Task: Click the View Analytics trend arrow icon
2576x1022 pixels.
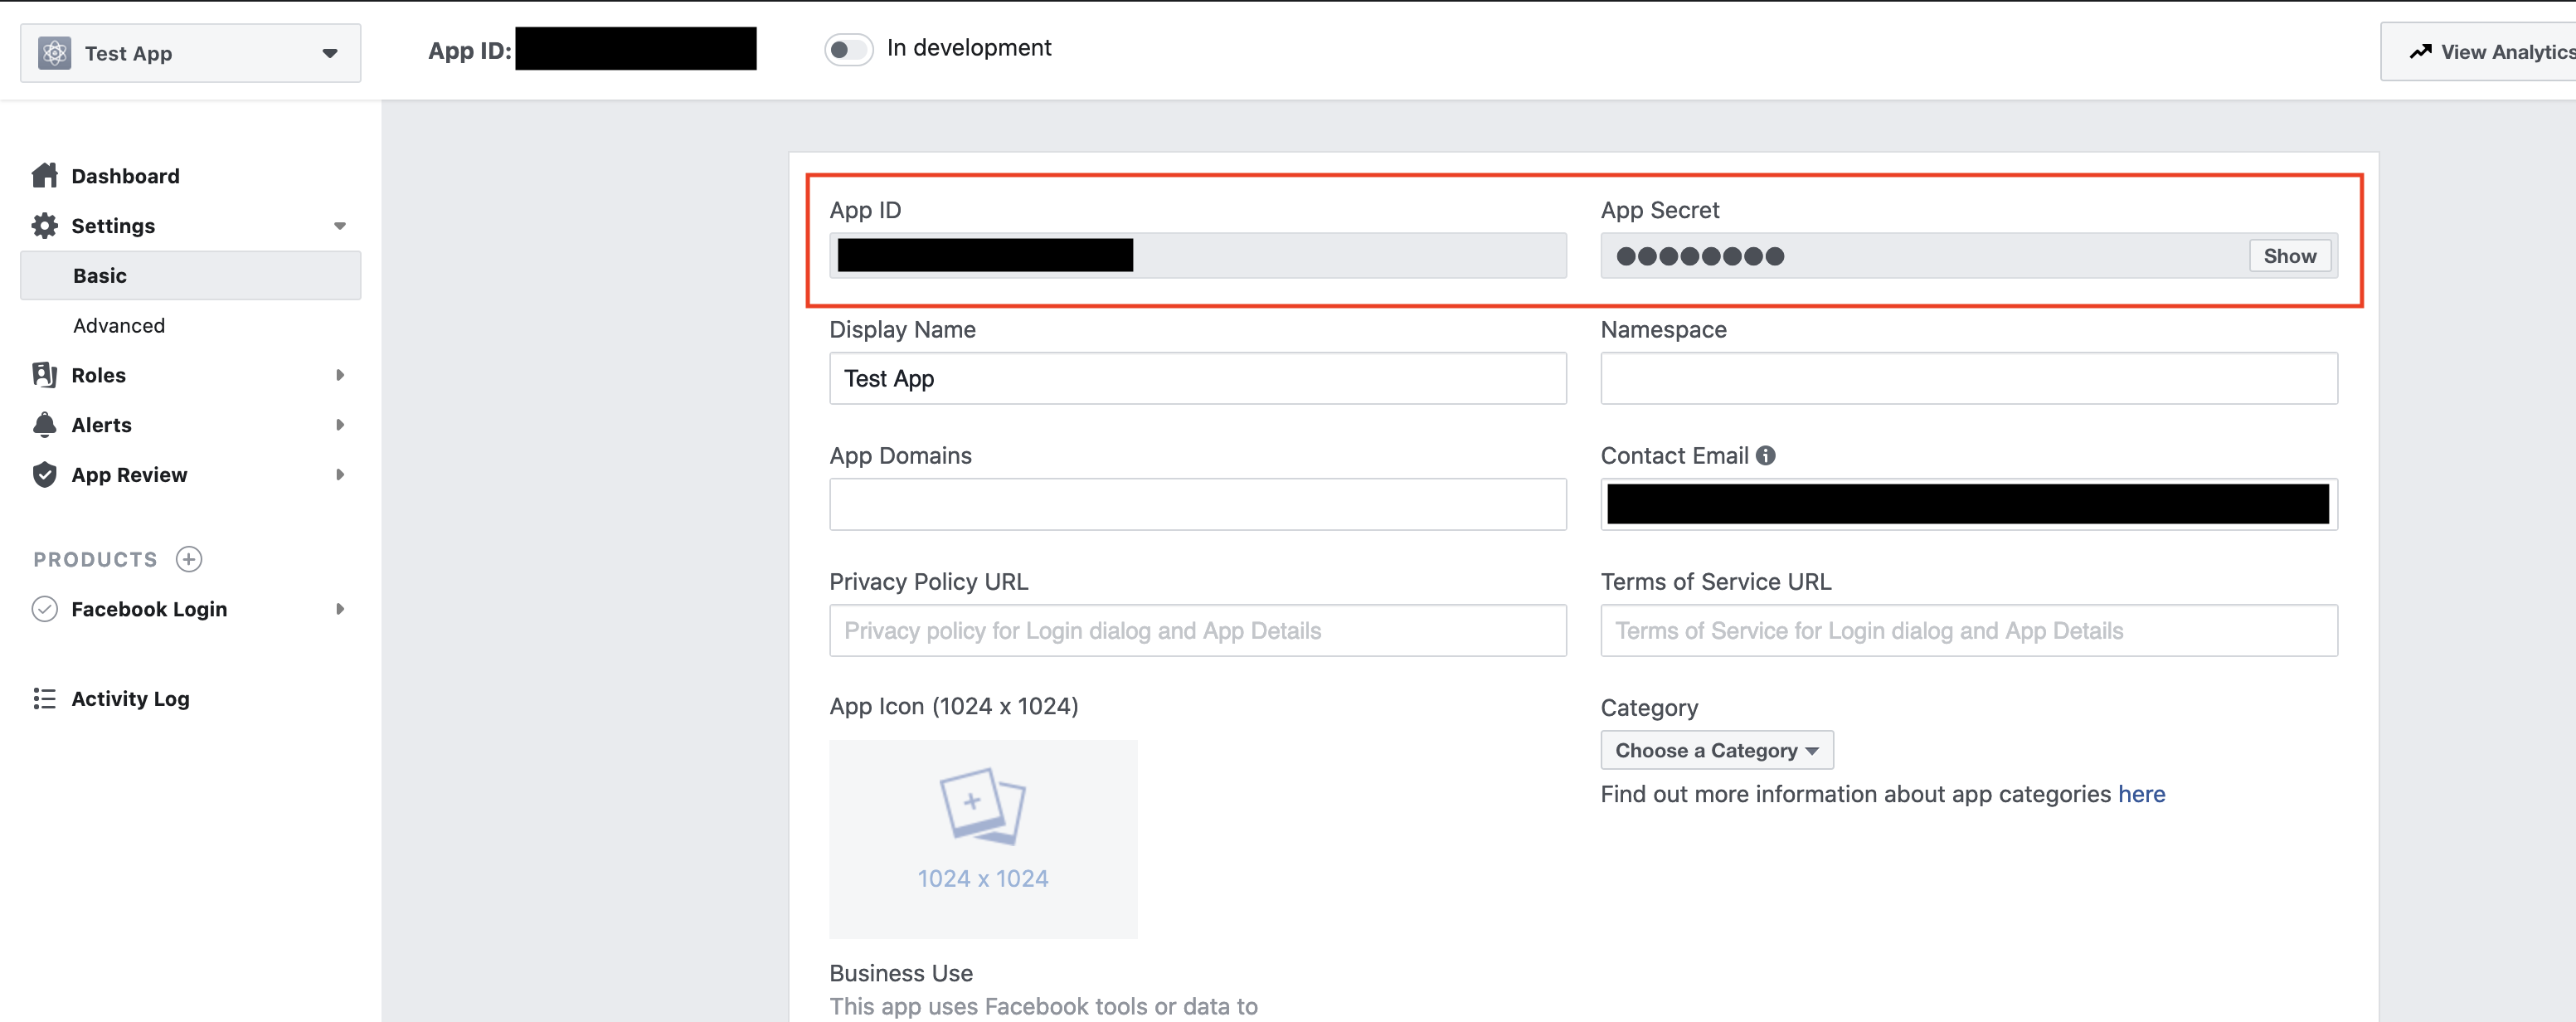Action: click(2420, 52)
